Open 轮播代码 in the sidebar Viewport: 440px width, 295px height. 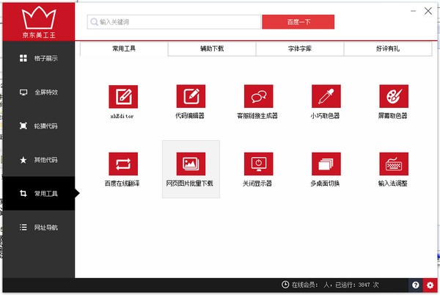pos(39,125)
